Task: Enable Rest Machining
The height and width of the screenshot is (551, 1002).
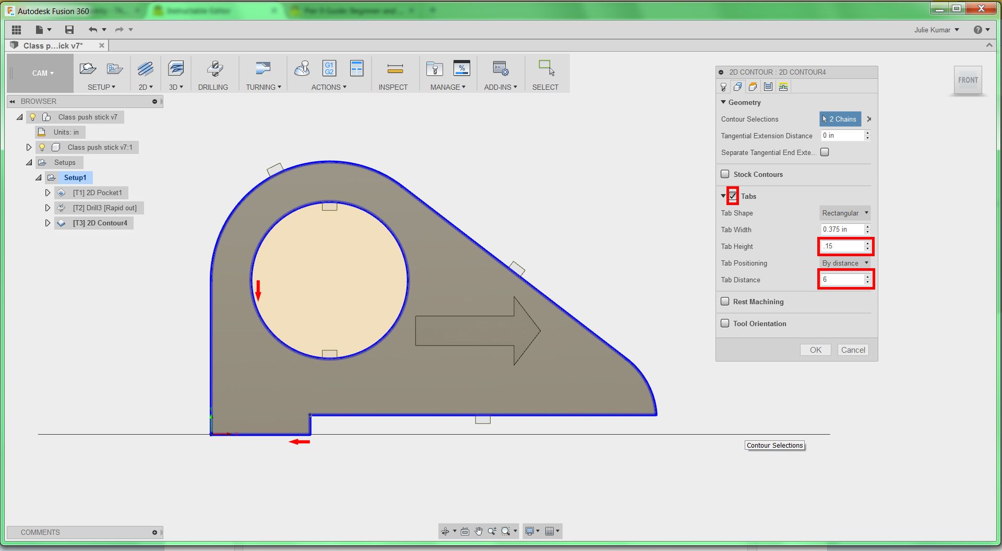Action: pyautogui.click(x=725, y=302)
